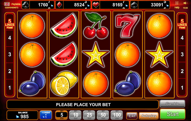This screenshot has height=121, width=191.
Task: Toggle fullscreen mode icon
Action: point(177,3)
